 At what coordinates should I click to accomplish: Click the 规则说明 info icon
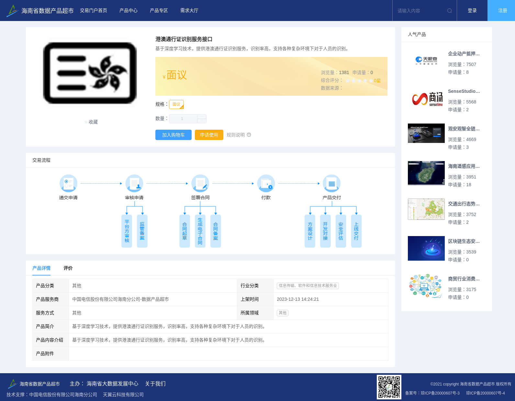[249, 135]
